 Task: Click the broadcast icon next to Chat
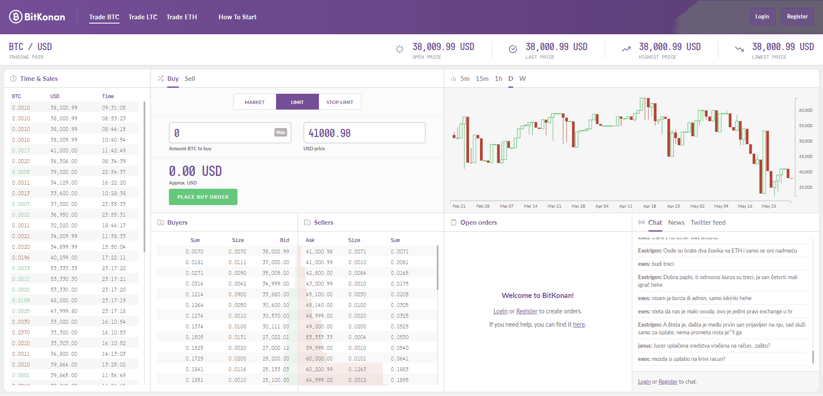point(641,223)
